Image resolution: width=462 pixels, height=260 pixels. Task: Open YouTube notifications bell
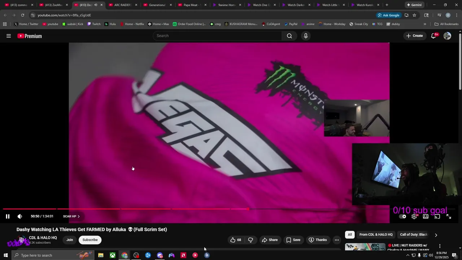pos(433,36)
